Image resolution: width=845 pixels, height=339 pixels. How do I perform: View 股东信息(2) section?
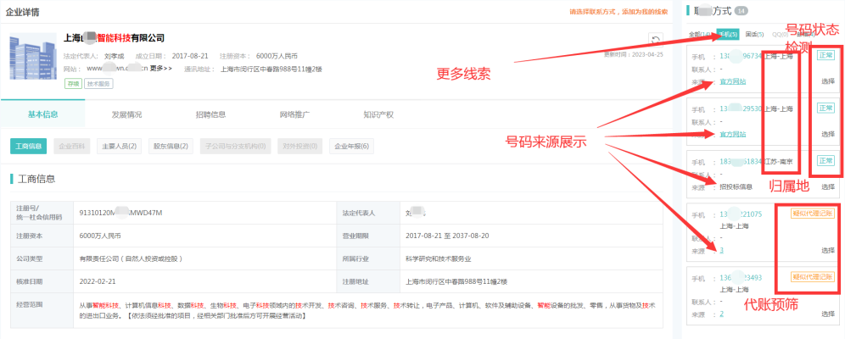tap(172, 147)
